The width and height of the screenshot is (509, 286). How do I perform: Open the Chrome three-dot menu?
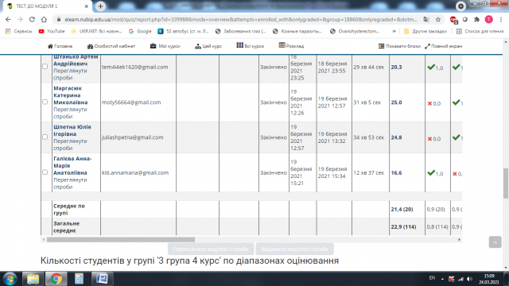pyautogui.click(x=501, y=19)
